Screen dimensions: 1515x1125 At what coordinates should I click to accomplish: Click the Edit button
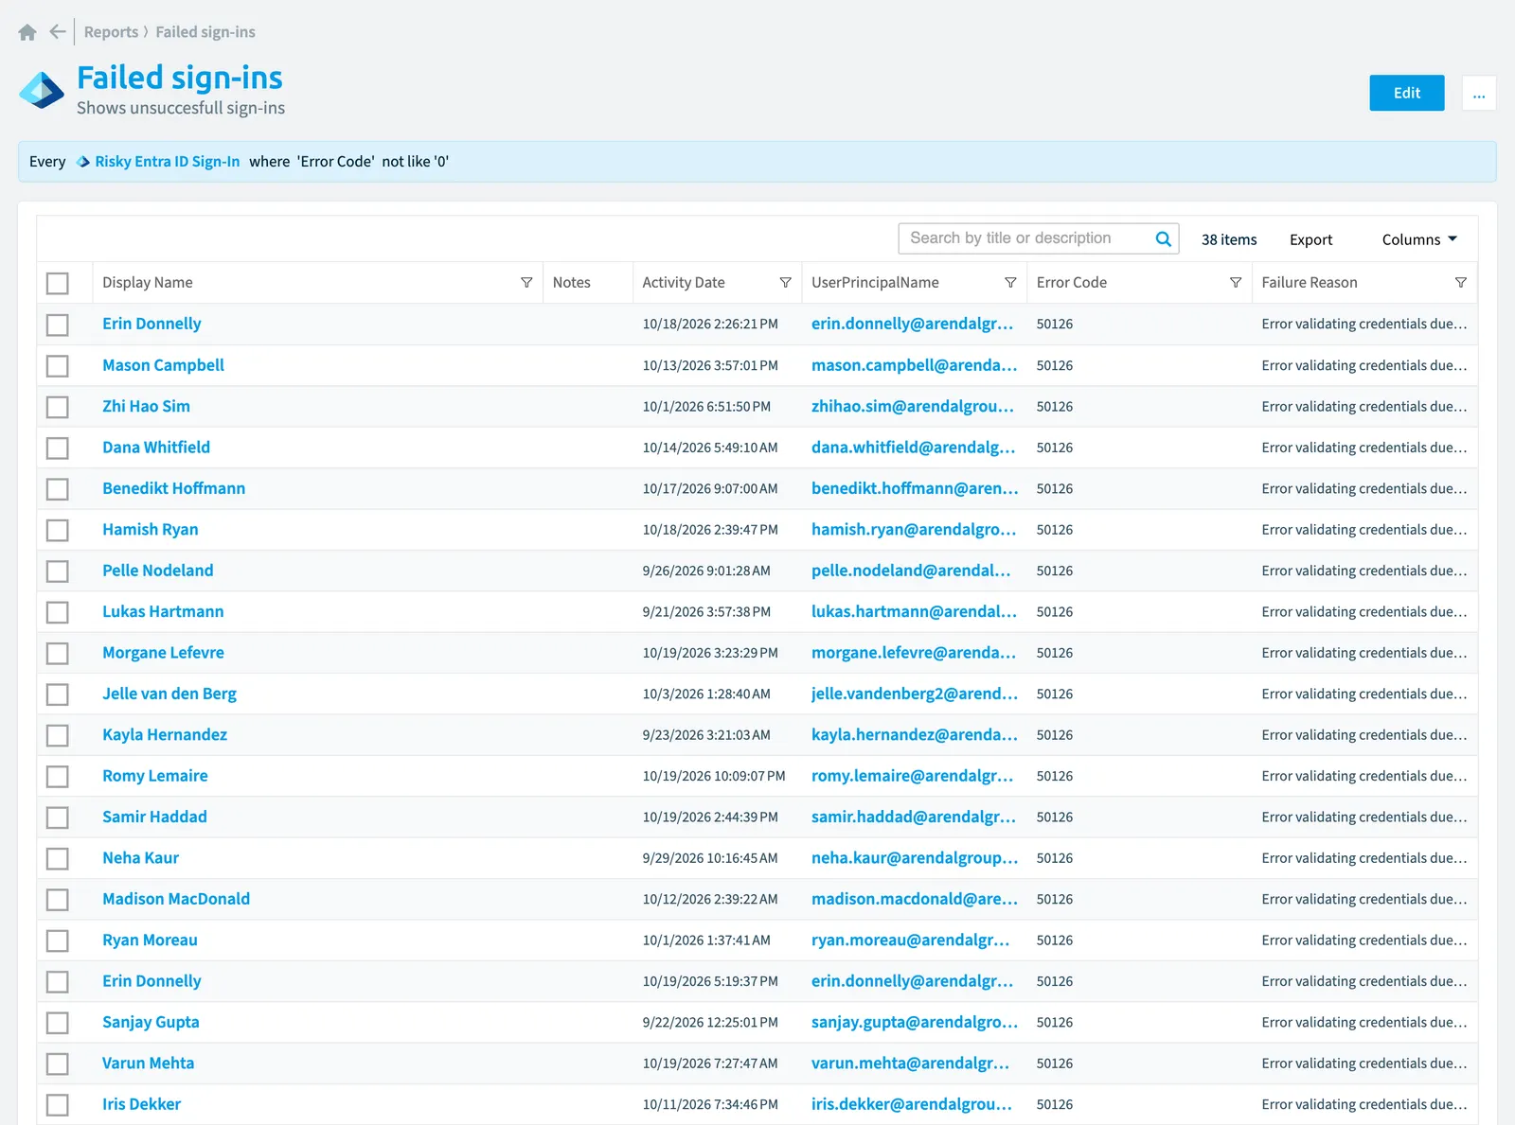tap(1407, 93)
